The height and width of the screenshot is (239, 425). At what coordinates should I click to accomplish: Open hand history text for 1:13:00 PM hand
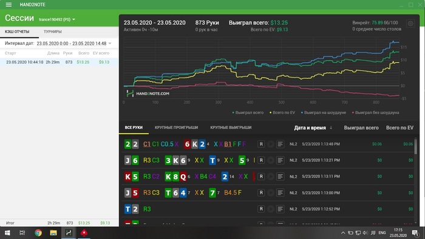pos(280,193)
